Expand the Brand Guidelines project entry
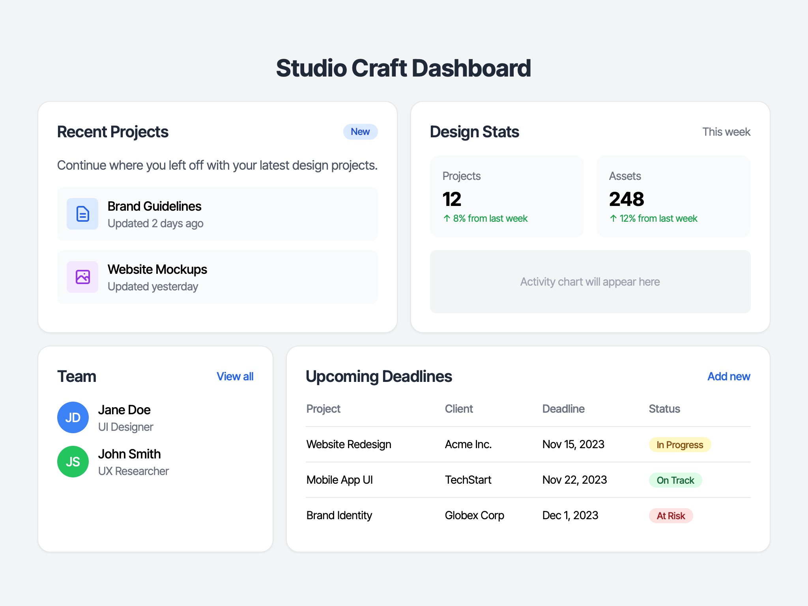This screenshot has width=808, height=606. 217,213
